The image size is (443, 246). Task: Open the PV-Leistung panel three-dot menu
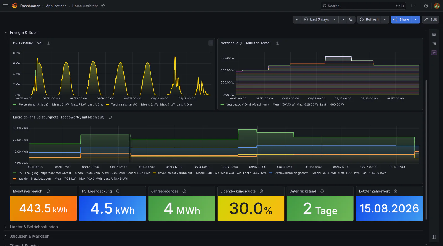211,43
